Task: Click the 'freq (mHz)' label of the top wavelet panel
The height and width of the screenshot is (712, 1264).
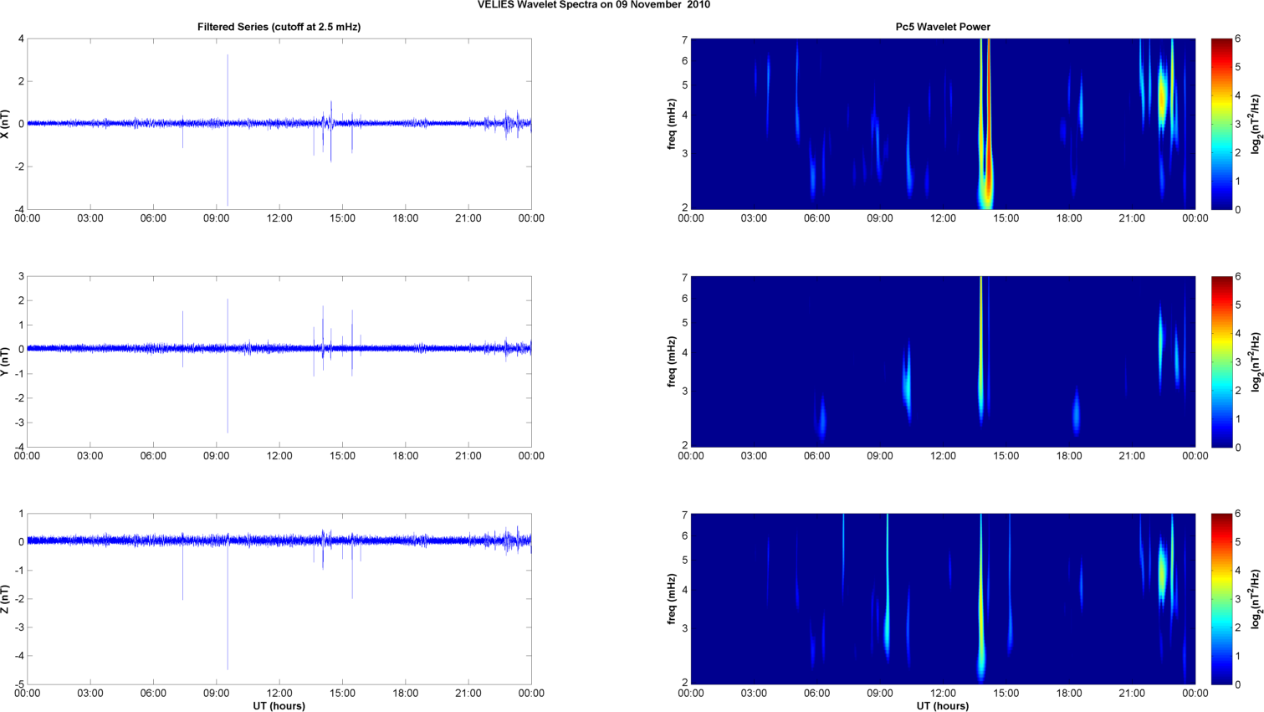Action: (672, 124)
